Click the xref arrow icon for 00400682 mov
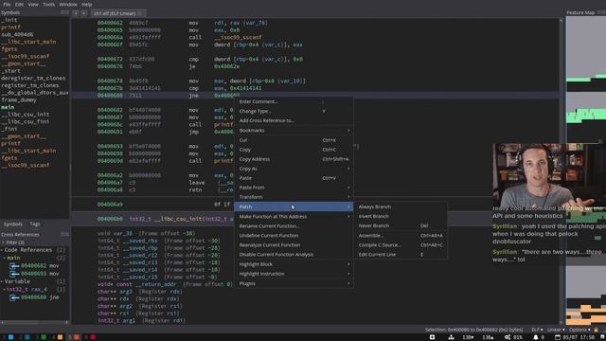This screenshot has height=341, width=606. point(15,266)
